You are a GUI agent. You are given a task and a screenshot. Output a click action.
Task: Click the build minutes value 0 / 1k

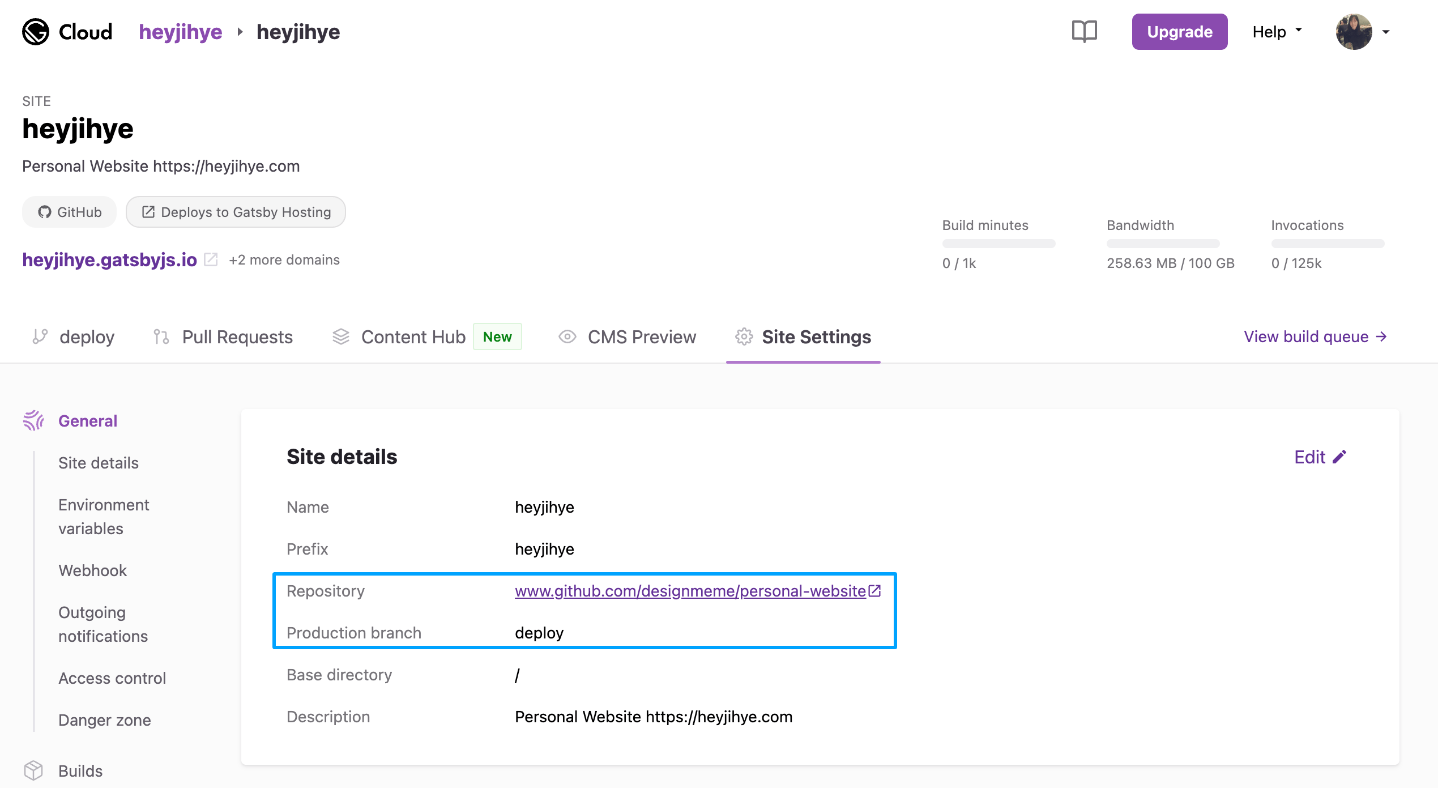959,263
